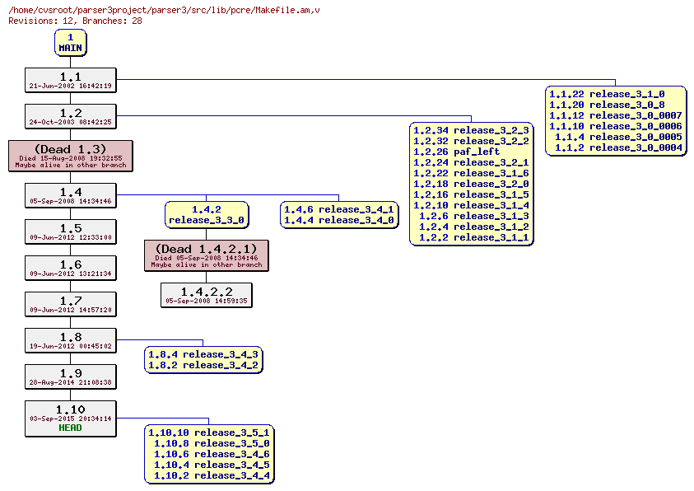Viewport: 694px width, 491px height.
Task: Click the Revisions: 12, Branches: 28 text
Action: pyautogui.click(x=75, y=21)
